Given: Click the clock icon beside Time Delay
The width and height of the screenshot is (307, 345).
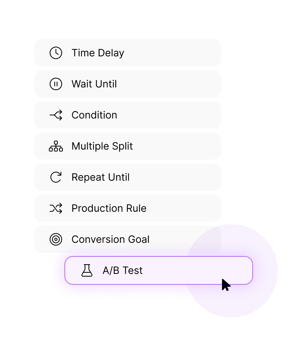Looking at the screenshot, I should pyautogui.click(x=56, y=53).
